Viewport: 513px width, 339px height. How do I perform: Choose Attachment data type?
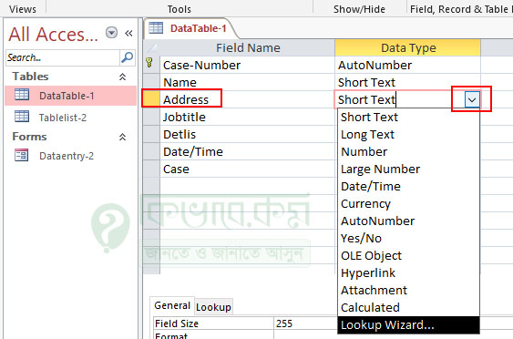[x=408, y=290]
